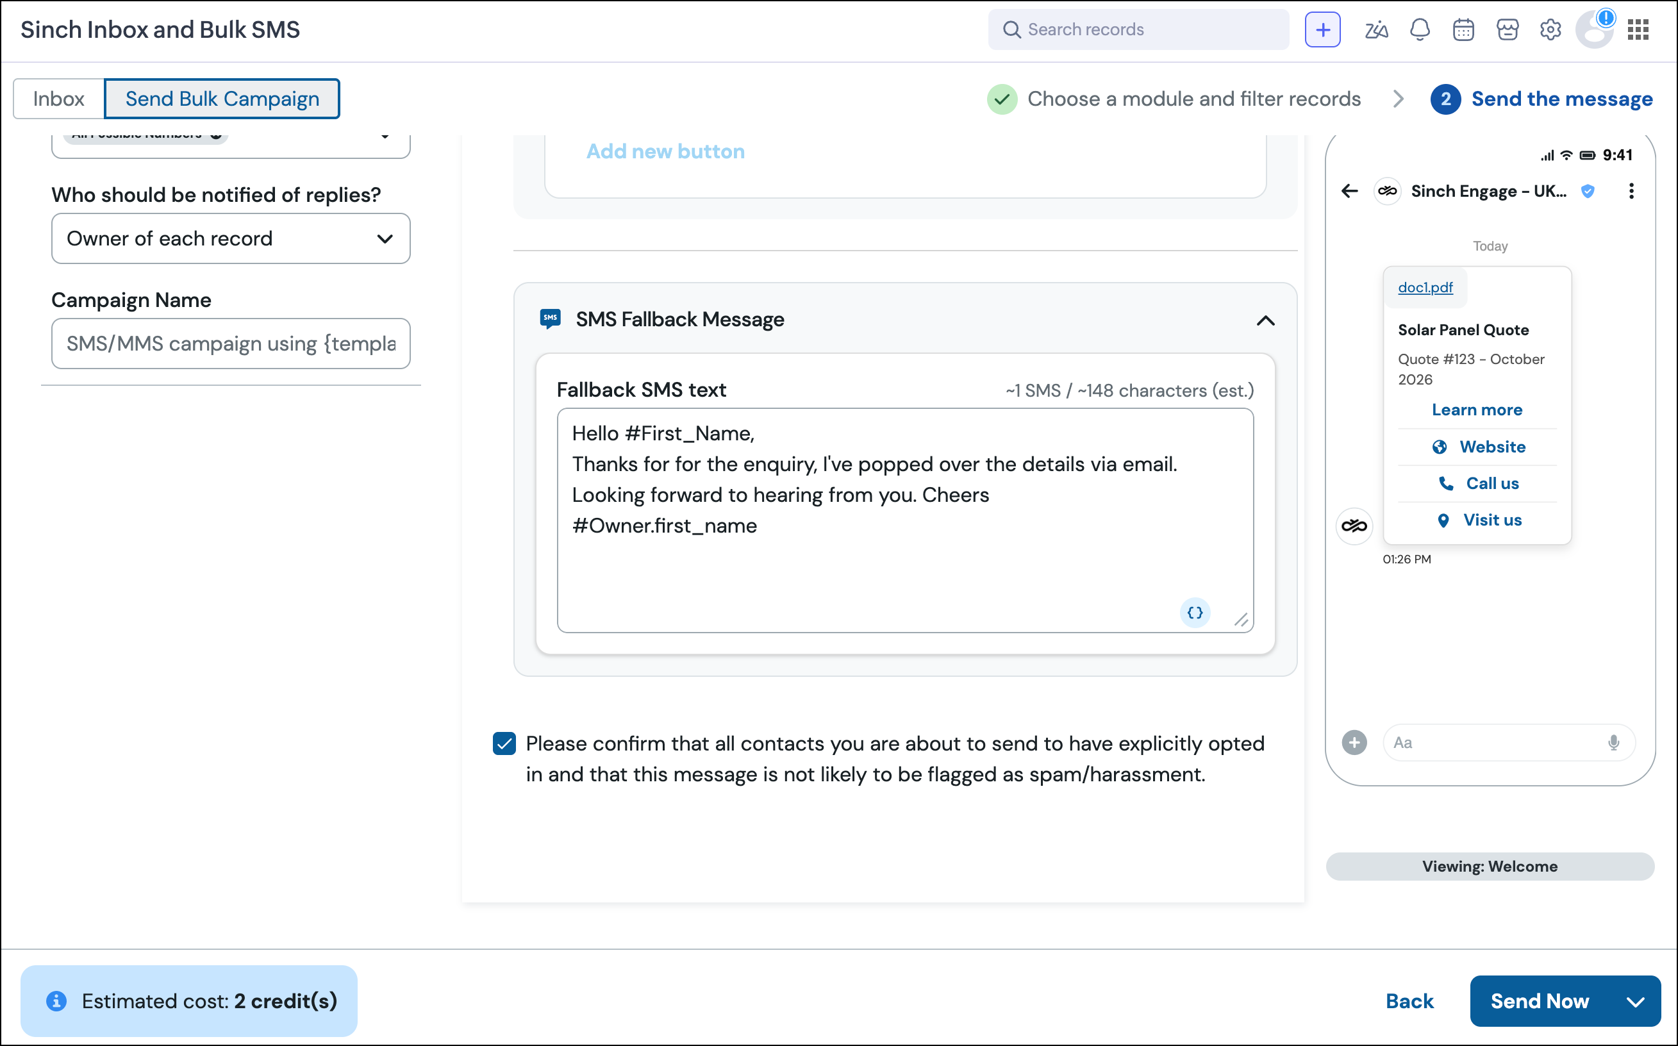Open the marketplace store icon
The height and width of the screenshot is (1046, 1678).
[1507, 29]
